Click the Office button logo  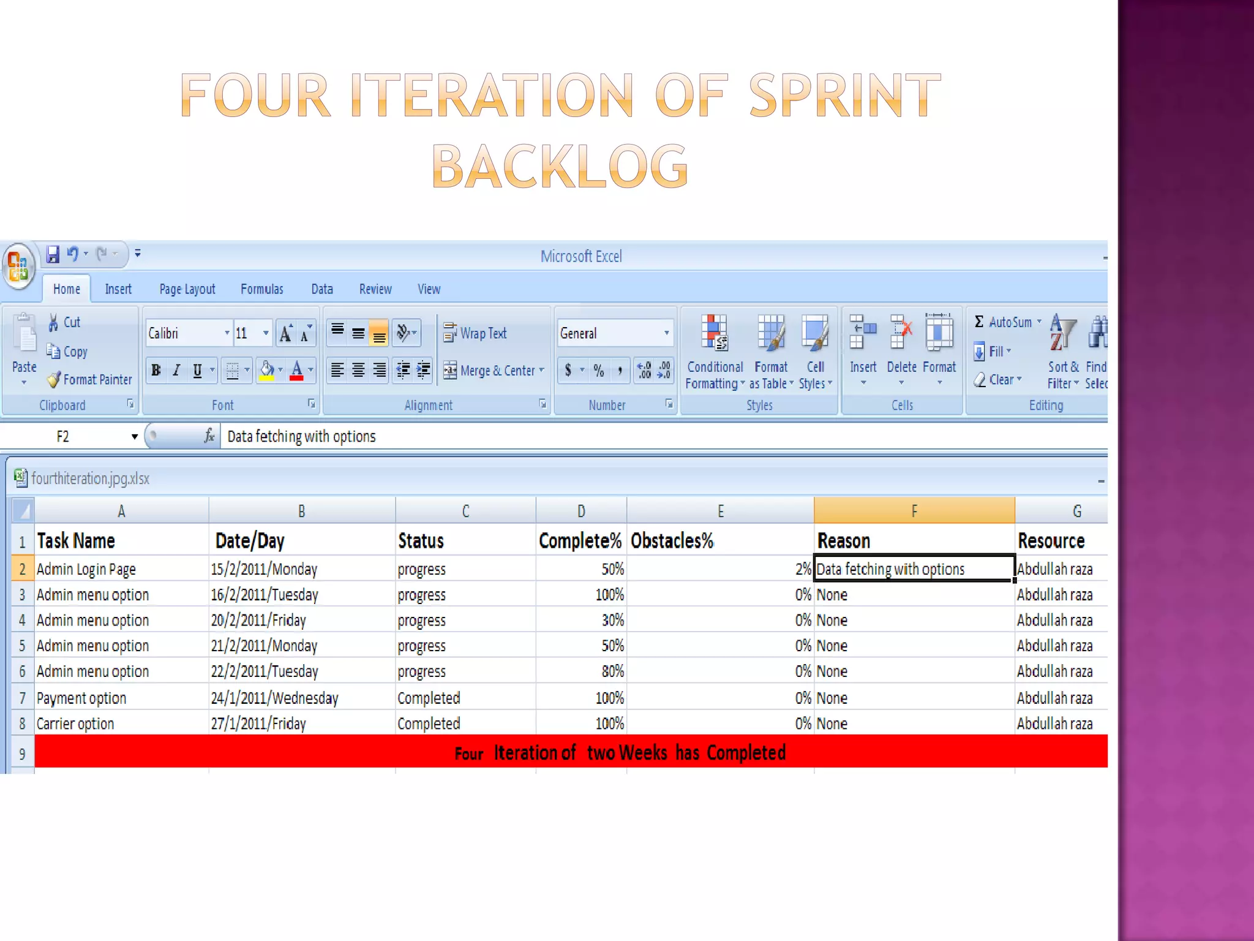pyautogui.click(x=19, y=266)
